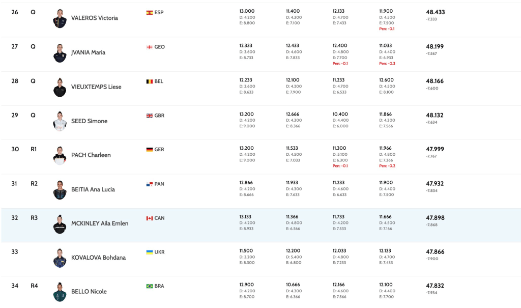Click Great Britain flag icon next to GBR
The height and width of the screenshot is (308, 521).
coord(150,116)
